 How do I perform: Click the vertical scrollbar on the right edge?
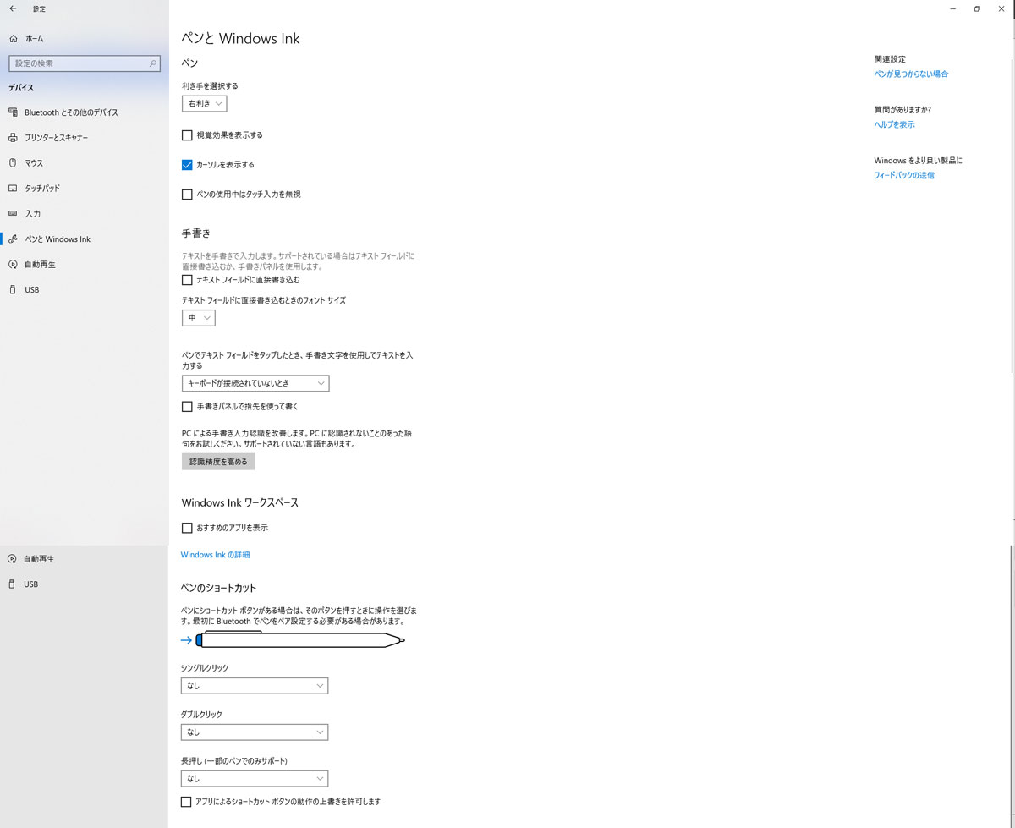pyautogui.click(x=1012, y=216)
